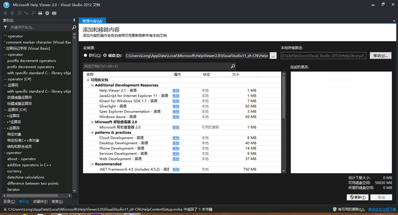Open the 目录(C) contents tab
The image size is (398, 215).
(x=9, y=202)
